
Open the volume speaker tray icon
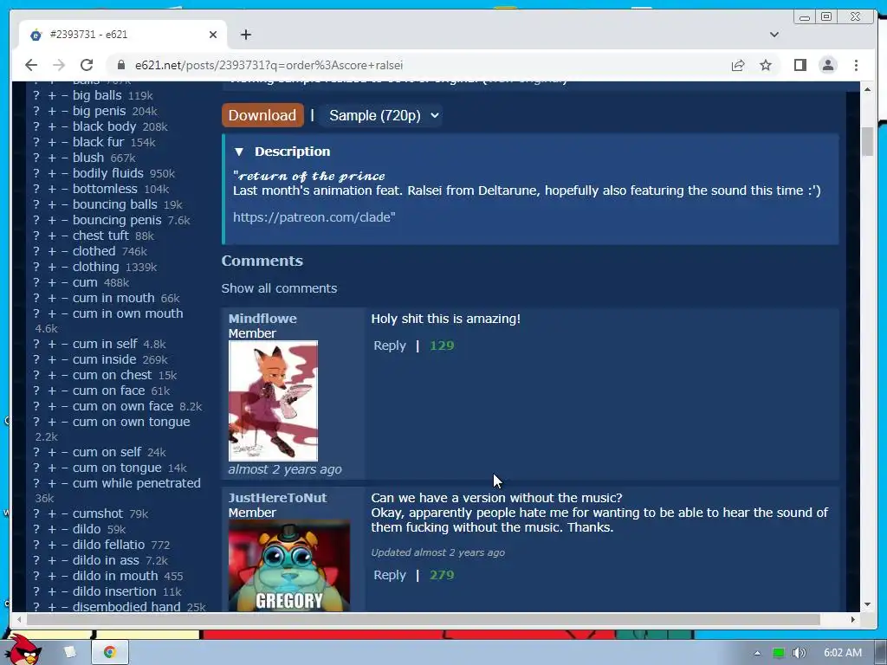coord(799,653)
